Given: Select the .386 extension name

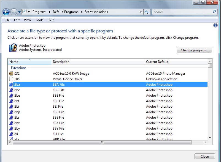Looking at the screenshot, I should [x=17, y=79].
